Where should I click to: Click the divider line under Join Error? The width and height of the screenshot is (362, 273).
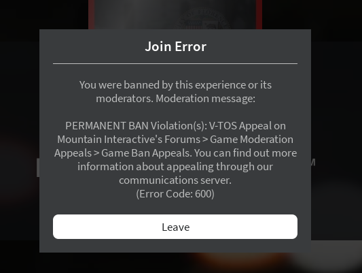(175, 63)
